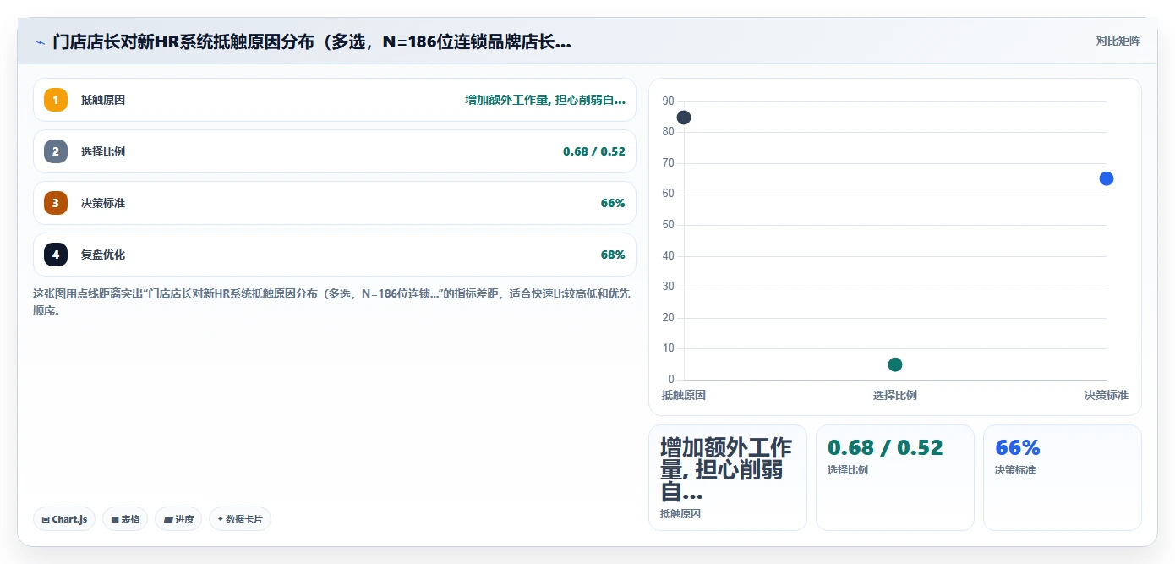Open the 对比矩阵 label

coord(1118,41)
